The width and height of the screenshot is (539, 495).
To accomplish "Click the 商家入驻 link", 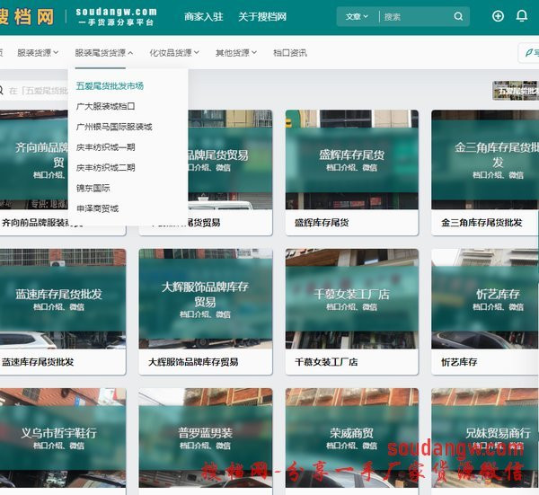I will [x=204, y=16].
